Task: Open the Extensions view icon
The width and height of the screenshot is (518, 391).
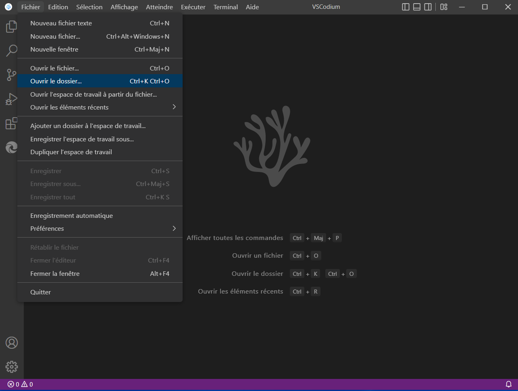Action: pyautogui.click(x=11, y=123)
